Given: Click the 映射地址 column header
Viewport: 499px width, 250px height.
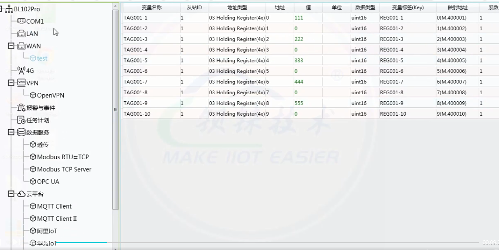Looking at the screenshot, I should point(457,7).
